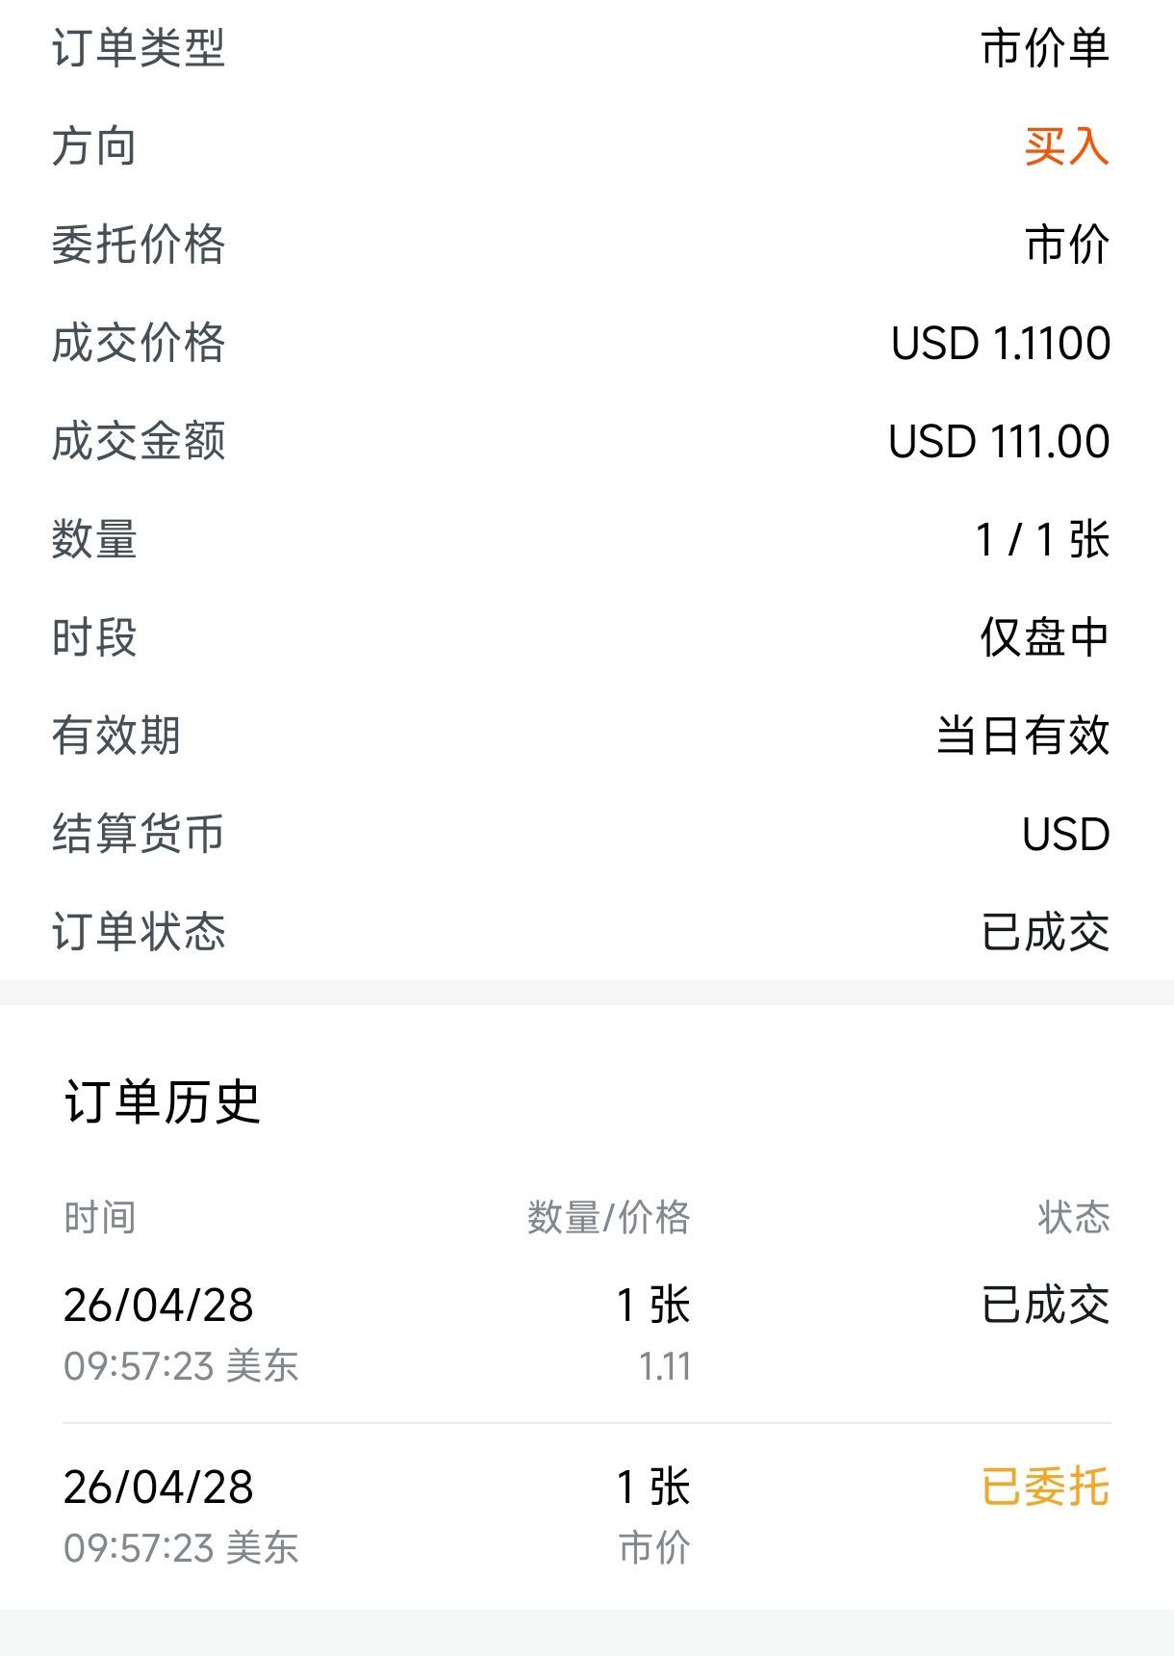This screenshot has width=1174, height=1656.
Task: Tap the 当日有效 validity value
Action: click(x=1023, y=736)
